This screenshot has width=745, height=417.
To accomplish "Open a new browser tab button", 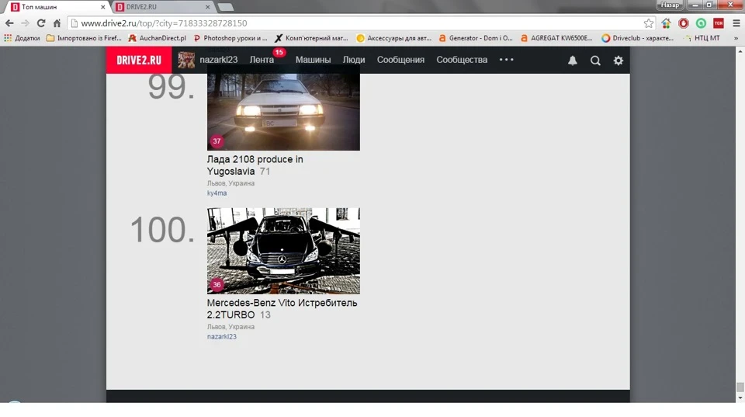I will point(226,7).
